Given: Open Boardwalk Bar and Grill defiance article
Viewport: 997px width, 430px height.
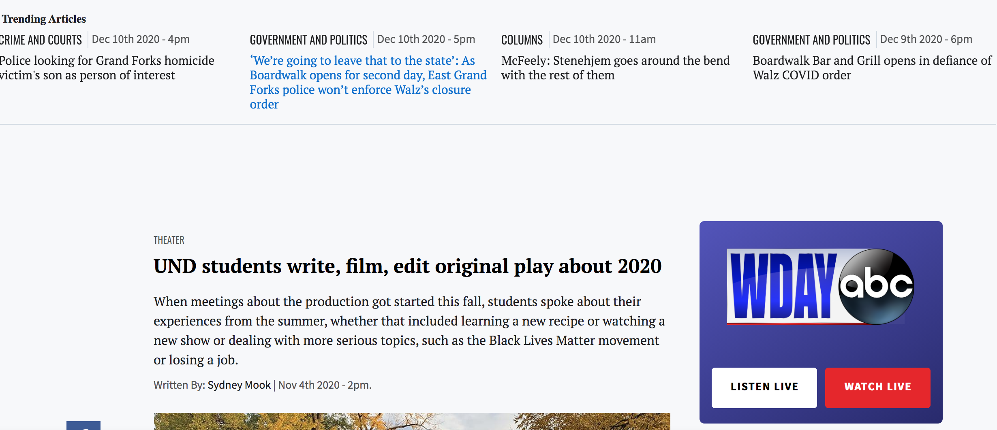Looking at the screenshot, I should [x=872, y=68].
